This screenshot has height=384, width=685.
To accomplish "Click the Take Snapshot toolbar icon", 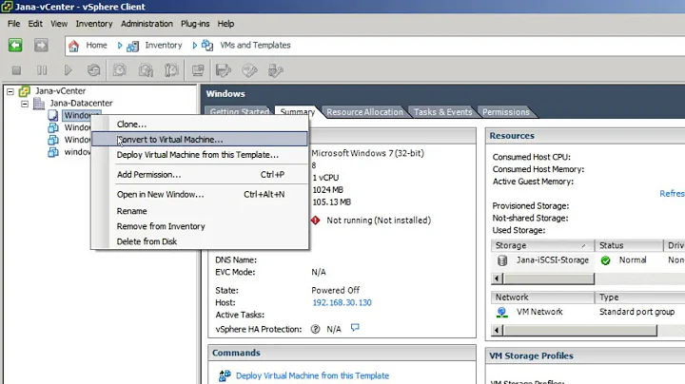I will [x=120, y=70].
